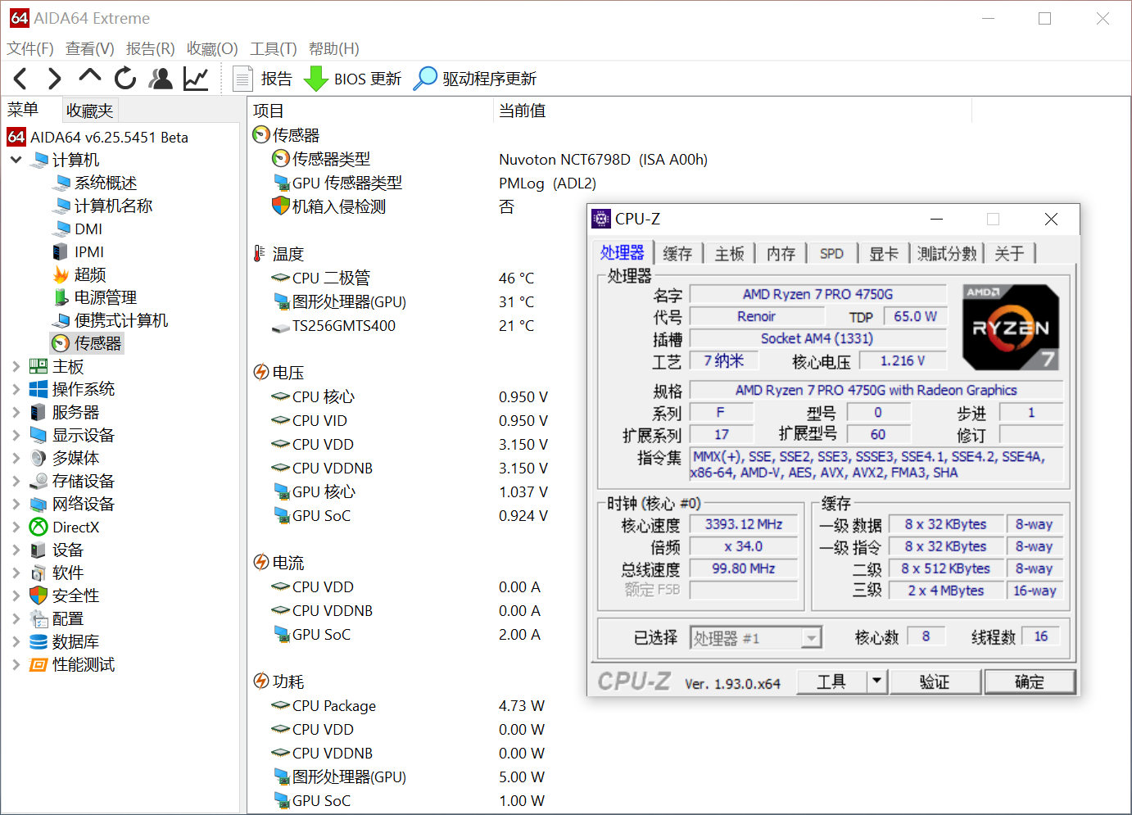Image resolution: width=1132 pixels, height=815 pixels.
Task: Click the user profile toolbar icon
Action: tap(161, 79)
